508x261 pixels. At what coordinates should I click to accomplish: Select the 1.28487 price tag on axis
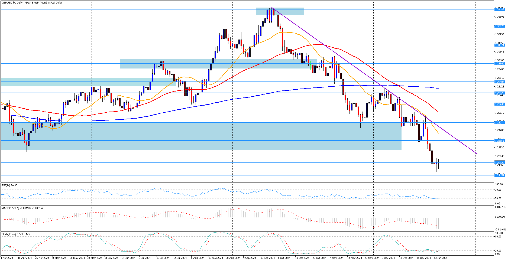[x=499, y=82]
